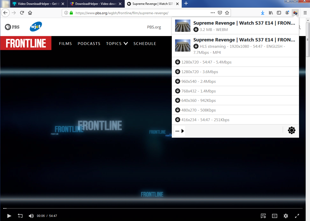310x221 pixels.
Task: Close the DownloadHelper - Video down tab
Action: pos(120,4)
